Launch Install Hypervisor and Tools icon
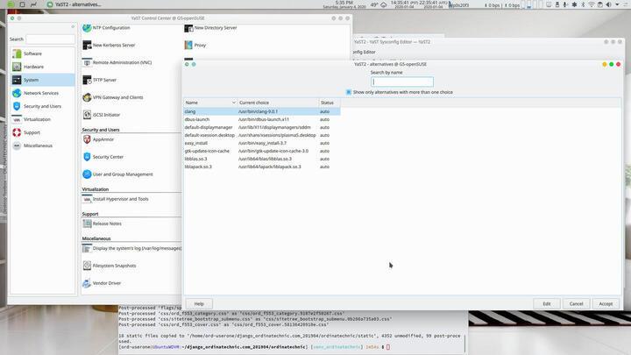The width and height of the screenshot is (631, 355). click(87, 199)
